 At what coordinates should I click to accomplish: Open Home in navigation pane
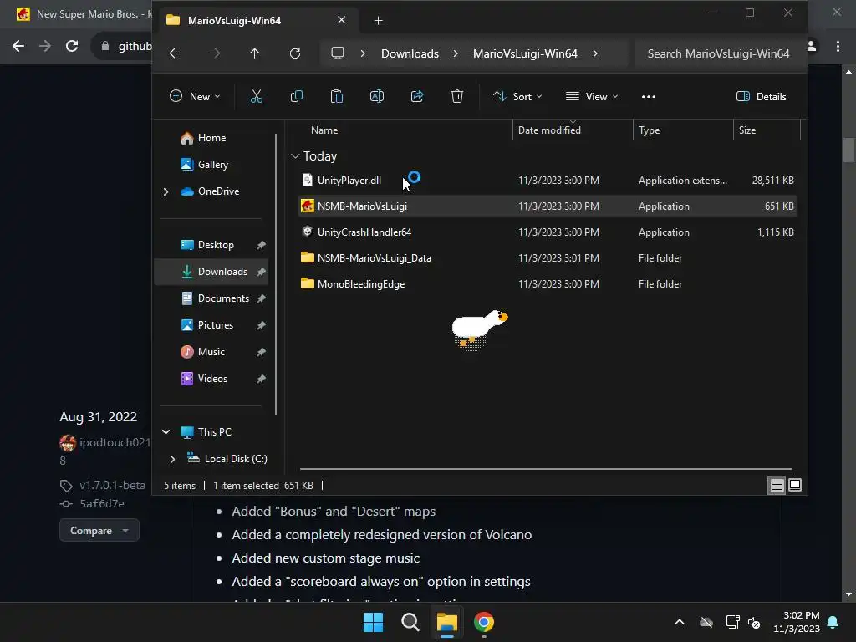(211, 138)
